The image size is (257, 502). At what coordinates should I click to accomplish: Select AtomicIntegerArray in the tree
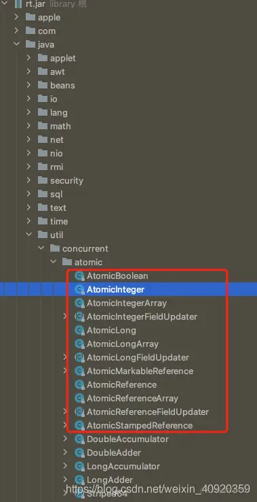point(127,303)
